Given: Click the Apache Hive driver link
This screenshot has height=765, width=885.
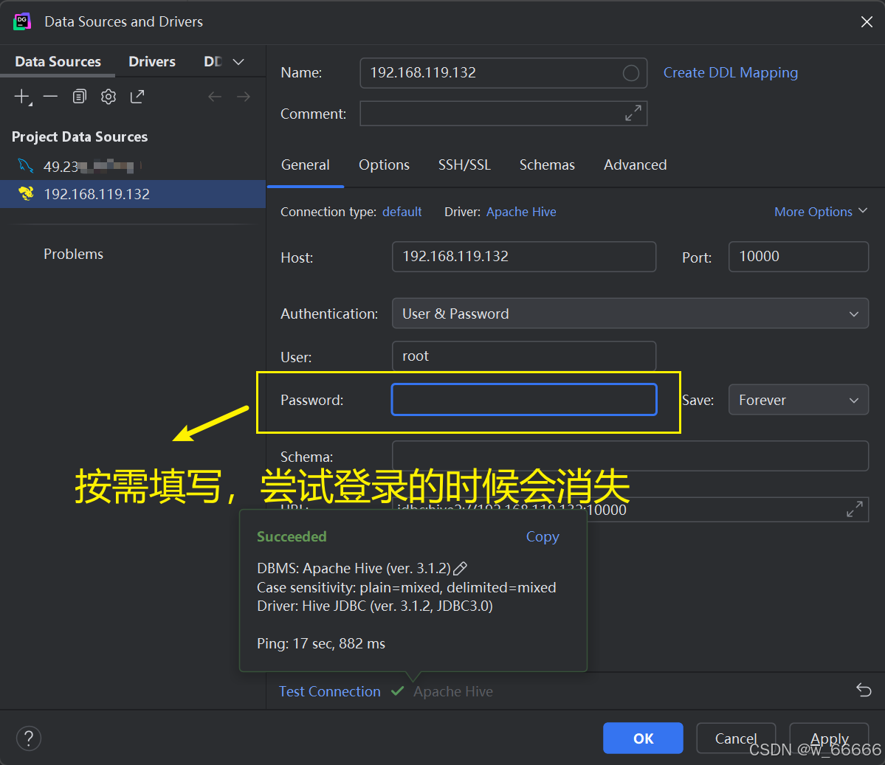Looking at the screenshot, I should 521,212.
